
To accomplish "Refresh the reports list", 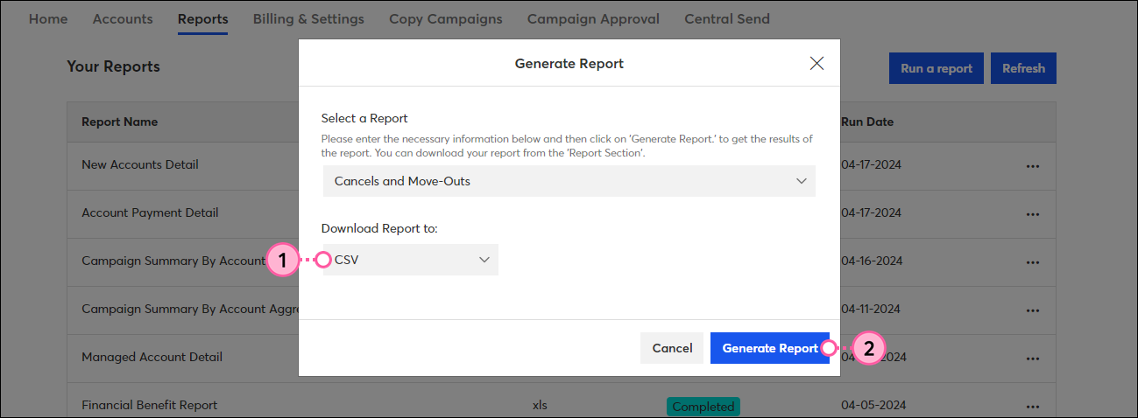I will point(1023,68).
